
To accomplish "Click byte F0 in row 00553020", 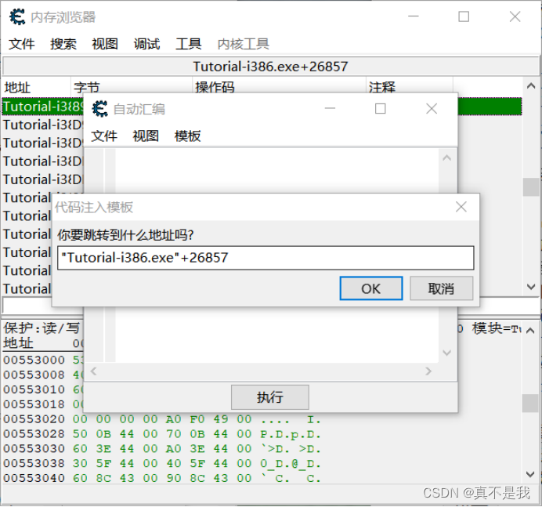I will tap(197, 418).
